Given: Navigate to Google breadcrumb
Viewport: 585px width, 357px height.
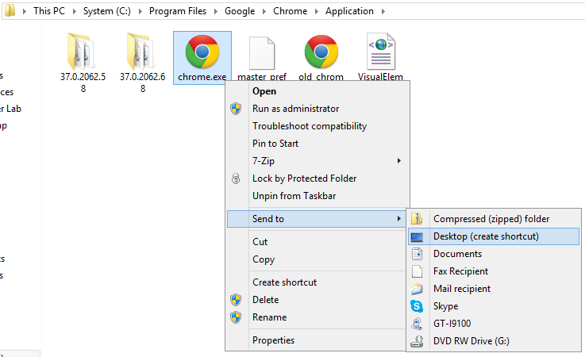Looking at the screenshot, I should coord(240,11).
